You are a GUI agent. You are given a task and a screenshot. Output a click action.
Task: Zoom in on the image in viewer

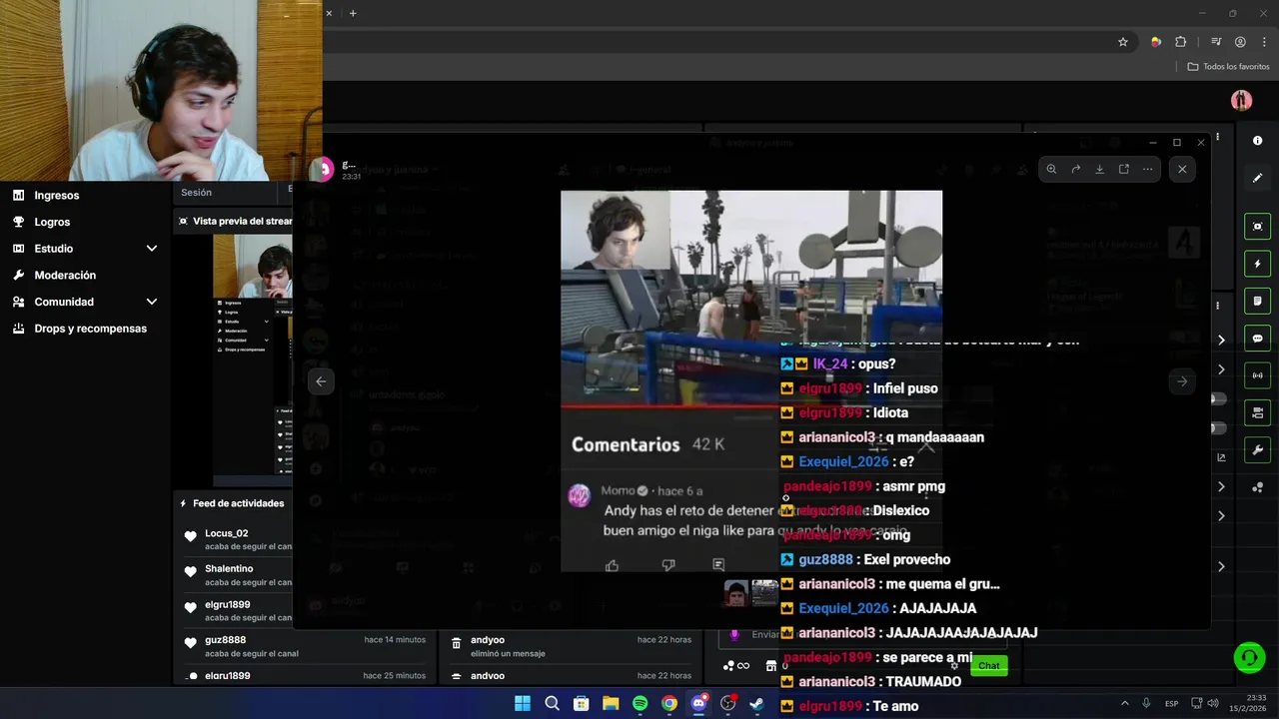coord(1051,169)
